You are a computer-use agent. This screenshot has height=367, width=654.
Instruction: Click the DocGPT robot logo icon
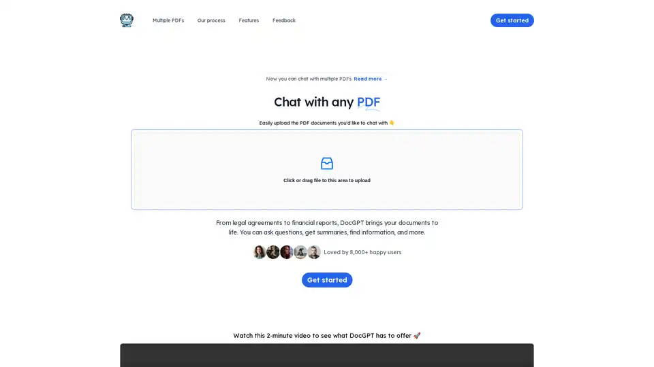(127, 20)
